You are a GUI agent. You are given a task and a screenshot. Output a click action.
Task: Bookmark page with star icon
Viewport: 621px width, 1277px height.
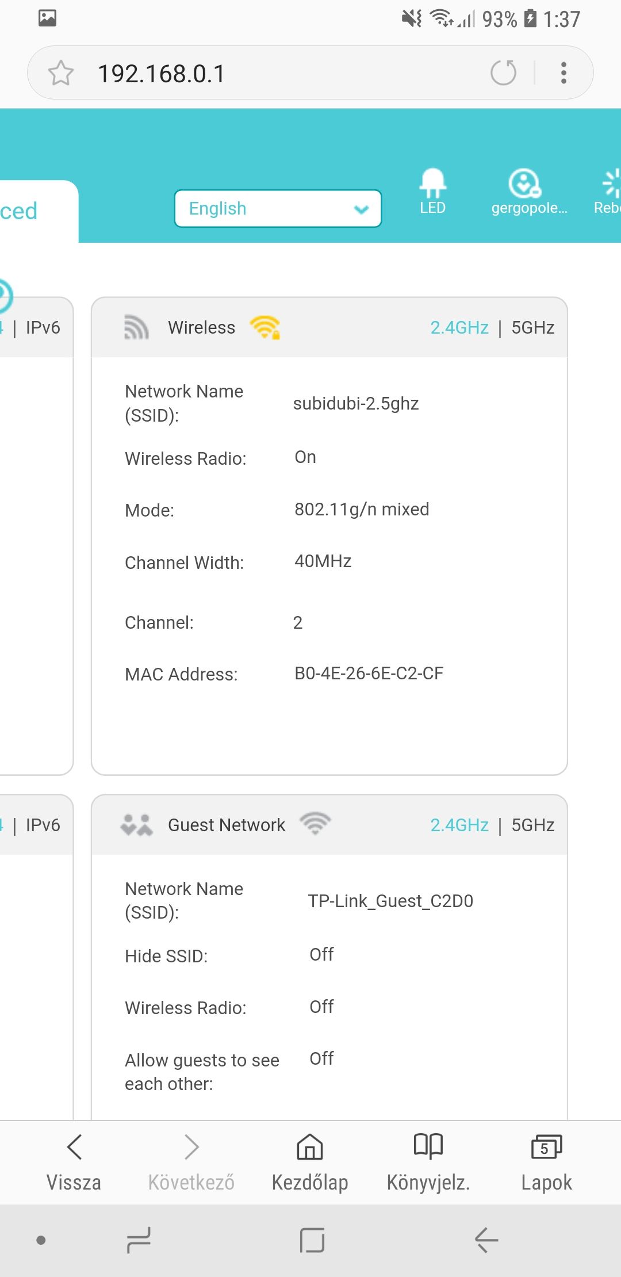(61, 73)
